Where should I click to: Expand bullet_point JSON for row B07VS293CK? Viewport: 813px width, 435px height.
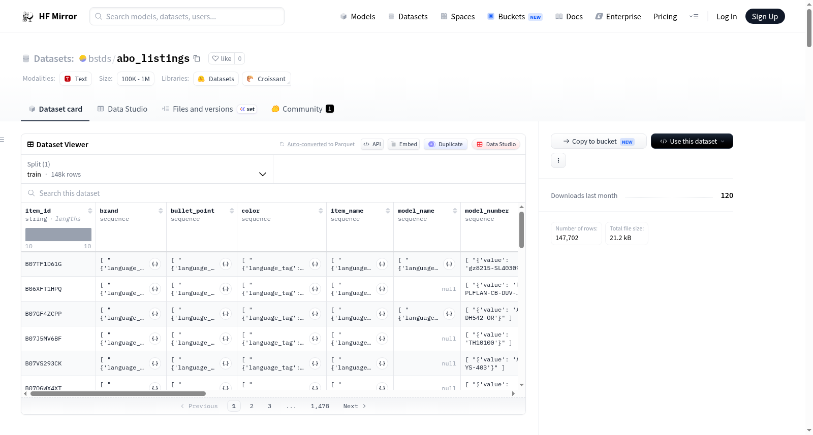coord(226,363)
